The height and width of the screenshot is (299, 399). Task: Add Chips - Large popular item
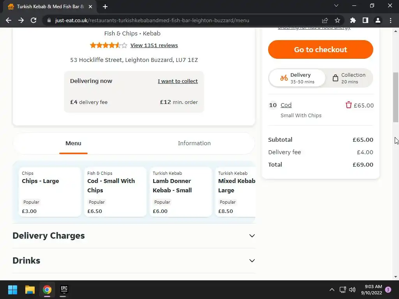click(49, 192)
